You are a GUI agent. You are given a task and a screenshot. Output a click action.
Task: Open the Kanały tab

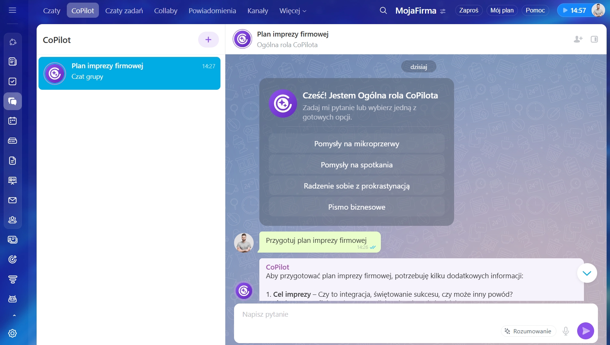click(x=257, y=11)
